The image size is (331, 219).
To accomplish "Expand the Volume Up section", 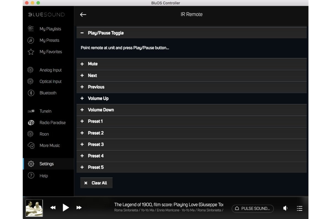I will point(191,98).
